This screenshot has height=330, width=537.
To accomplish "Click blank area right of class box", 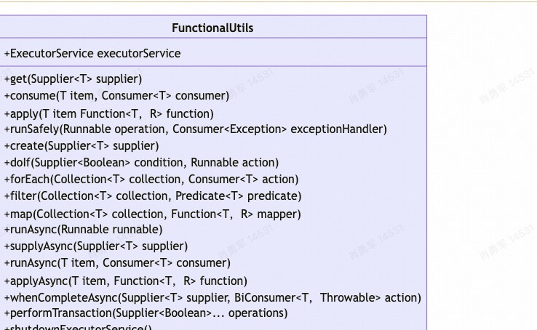I will pyautogui.click(x=482, y=171).
